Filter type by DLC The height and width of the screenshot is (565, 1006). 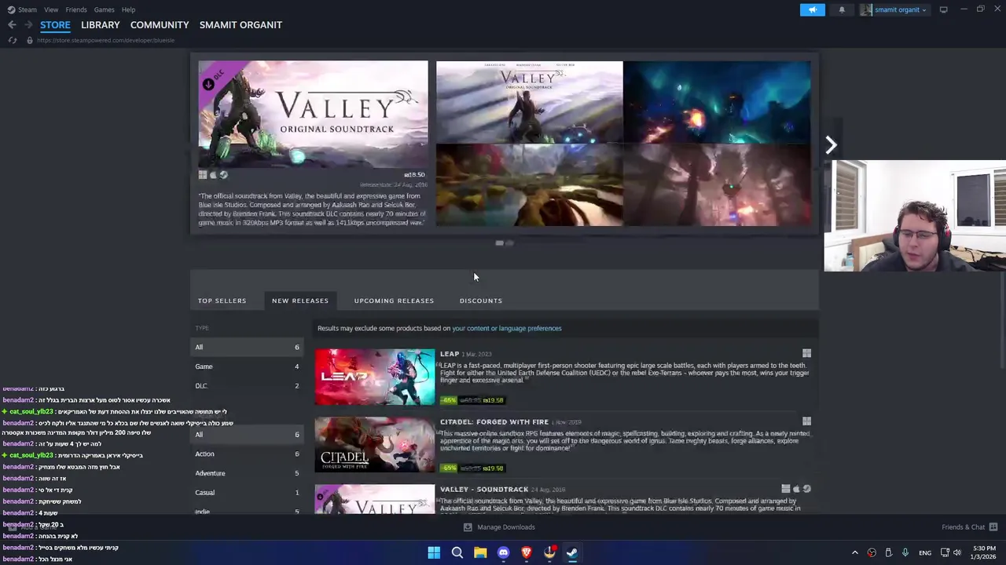click(247, 386)
